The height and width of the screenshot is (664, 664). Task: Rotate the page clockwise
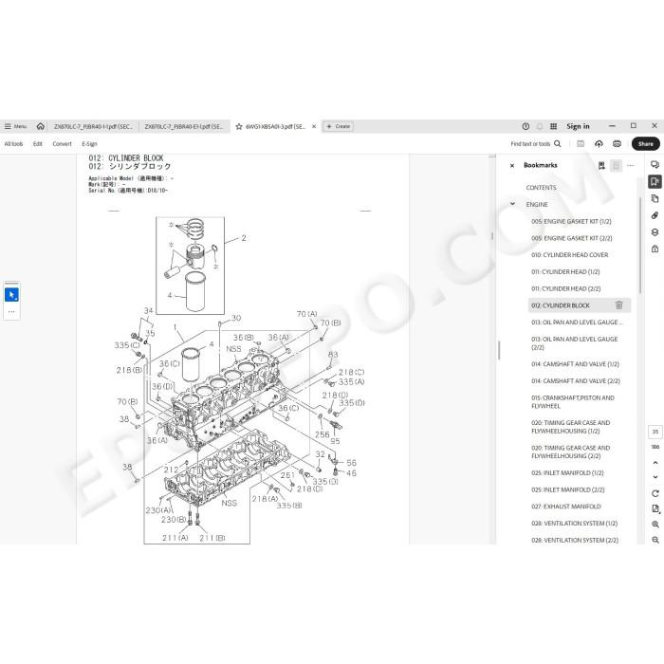coord(655,493)
